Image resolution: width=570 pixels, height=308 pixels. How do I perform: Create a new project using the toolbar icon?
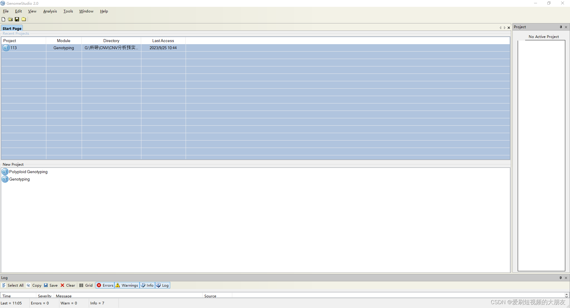click(x=3, y=19)
